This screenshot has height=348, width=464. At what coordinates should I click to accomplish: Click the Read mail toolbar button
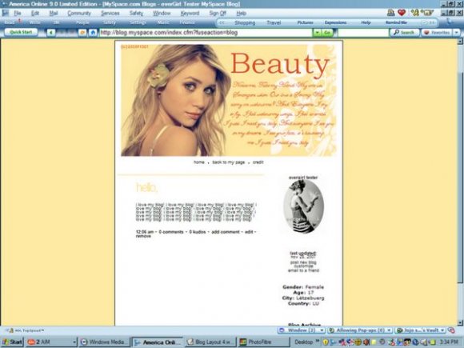(x=10, y=22)
